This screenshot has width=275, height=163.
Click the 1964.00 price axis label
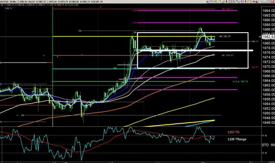pyautogui.click(x=268, y=81)
